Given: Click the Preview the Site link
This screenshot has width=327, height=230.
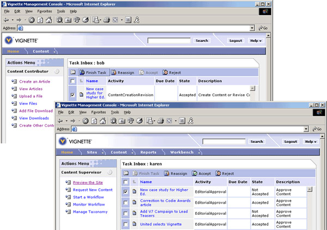Looking at the screenshot, I should click(x=88, y=183).
